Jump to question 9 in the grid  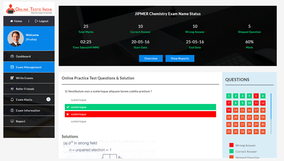coord(242,103)
